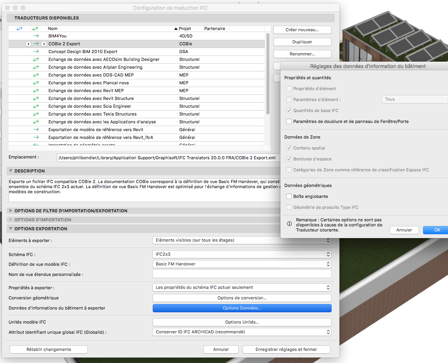Select Concept Design BIM 2010 Export translator
This screenshot has width=448, height=363.
coord(83,52)
